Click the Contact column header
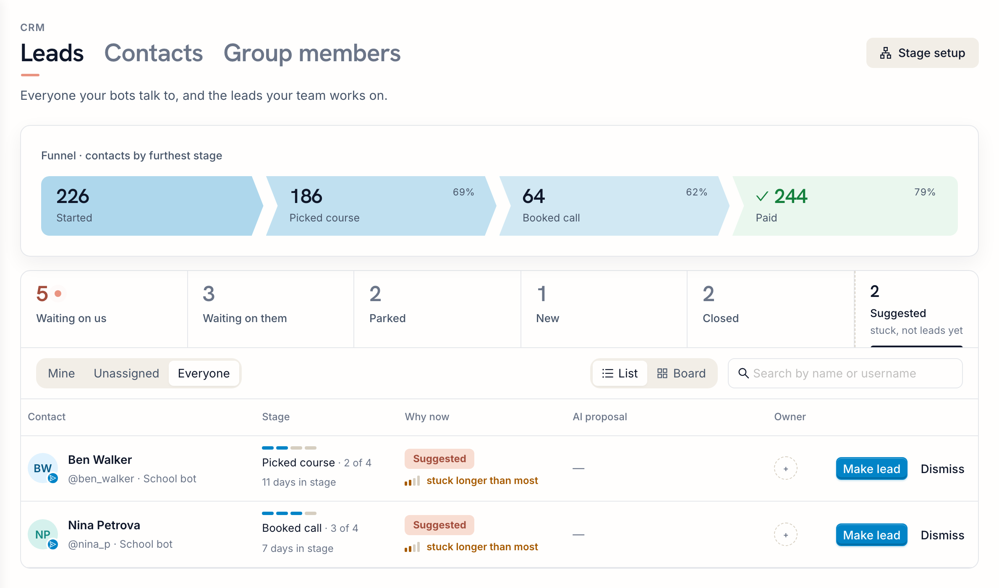 47,417
